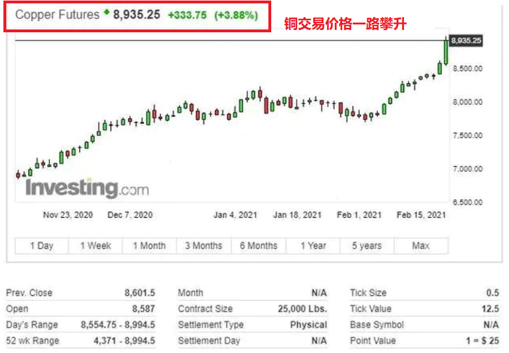509x353 pixels.
Task: Switch to the 5 years range
Action: [367, 246]
